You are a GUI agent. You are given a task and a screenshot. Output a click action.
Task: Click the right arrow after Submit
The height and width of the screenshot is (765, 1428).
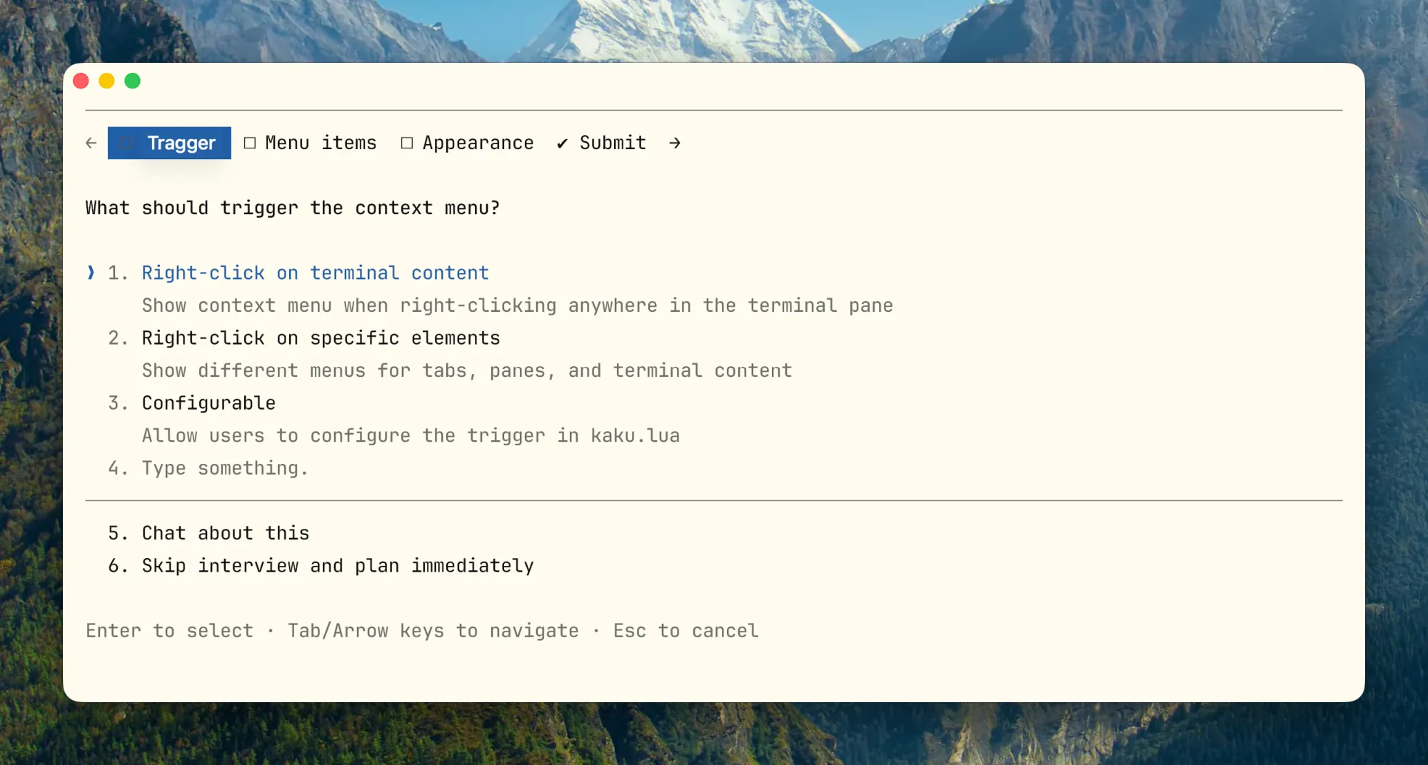tap(675, 143)
